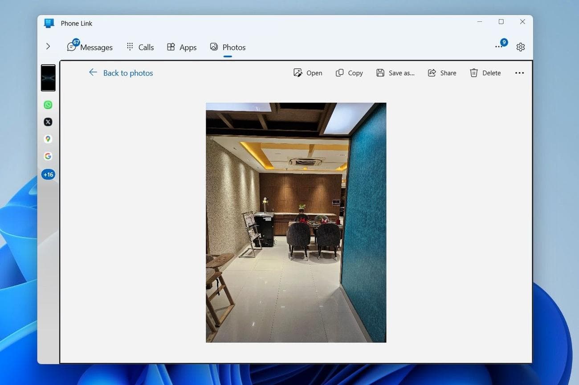The width and height of the screenshot is (579, 385).
Task: Expand the collapsed sidebar chevron
Action: [x=48, y=46]
